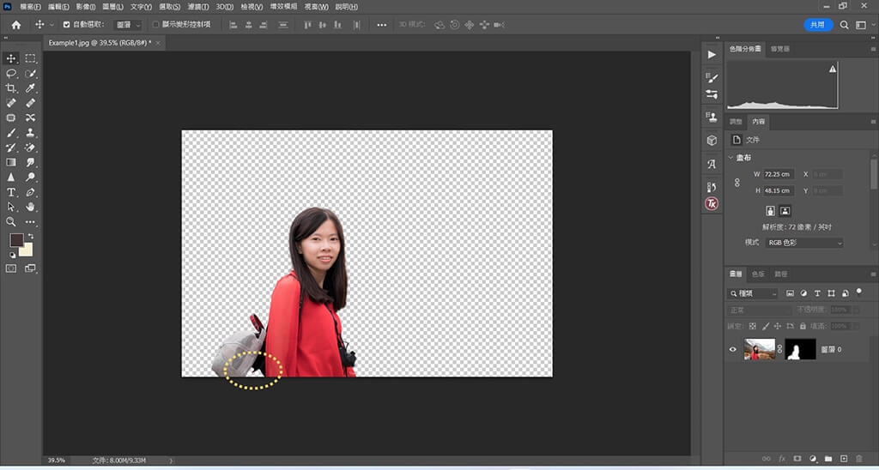This screenshot has width=879, height=470.
Task: Switch to the 色版 tab
Action: 758,274
